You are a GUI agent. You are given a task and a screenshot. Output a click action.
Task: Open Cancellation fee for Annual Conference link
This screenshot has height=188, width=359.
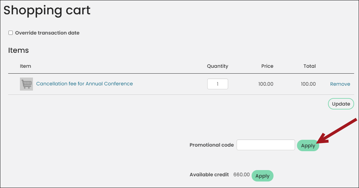click(85, 84)
